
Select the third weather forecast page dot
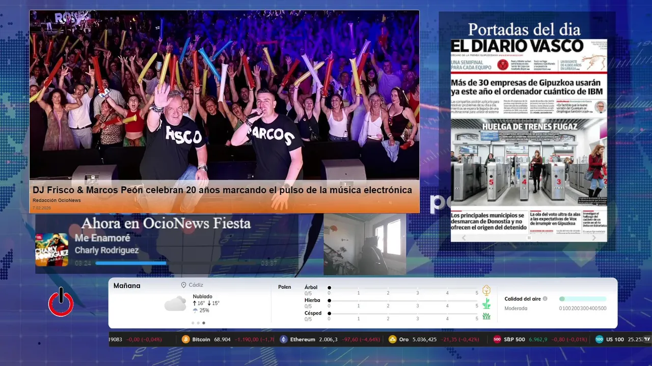pyautogui.click(x=204, y=323)
